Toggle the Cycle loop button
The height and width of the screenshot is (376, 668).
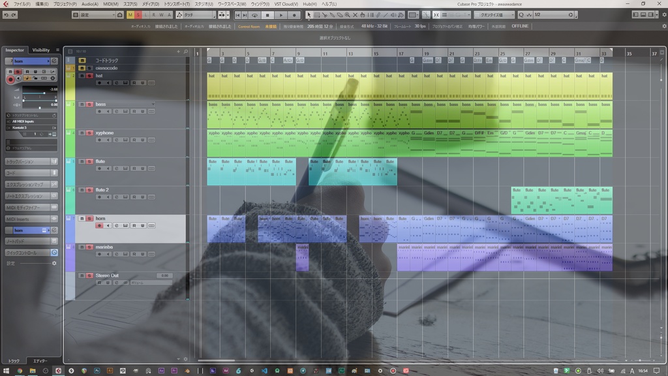tap(254, 15)
